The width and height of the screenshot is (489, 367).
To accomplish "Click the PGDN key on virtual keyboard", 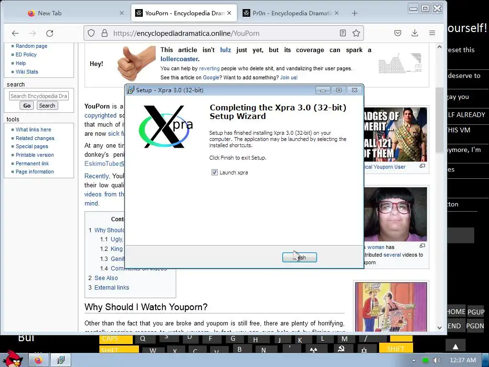I will (x=475, y=326).
